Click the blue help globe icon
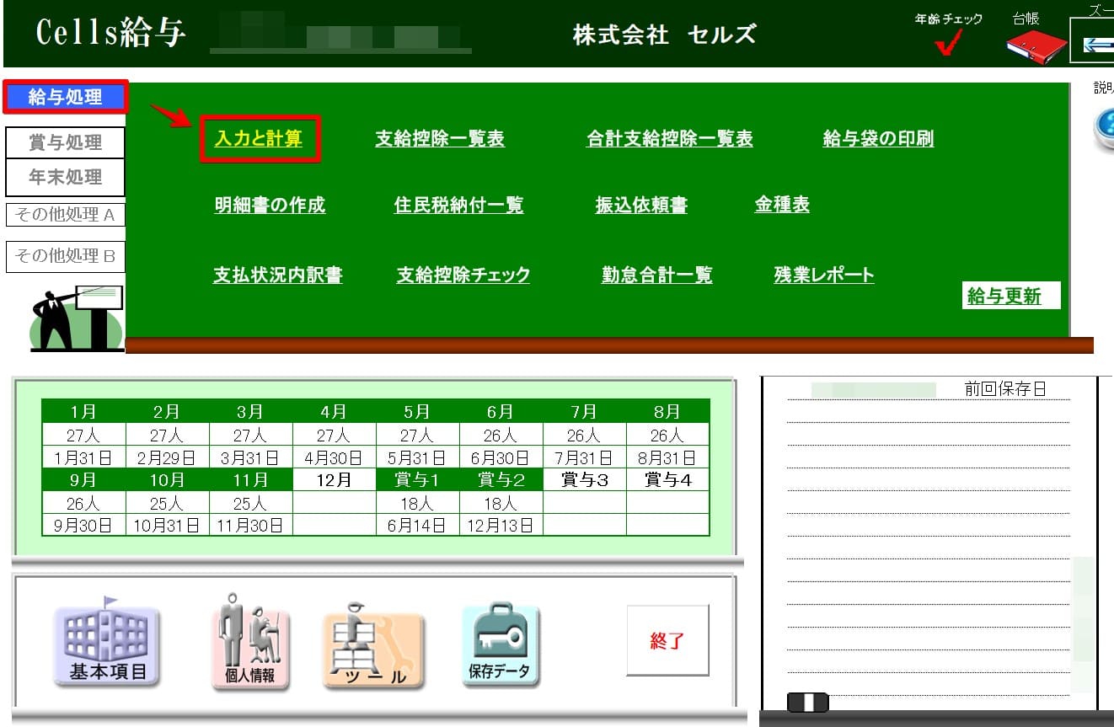The height and width of the screenshot is (727, 1114). 1103,129
